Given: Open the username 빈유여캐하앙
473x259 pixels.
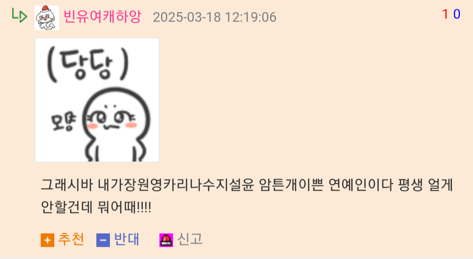Looking at the screenshot, I should click(x=102, y=16).
